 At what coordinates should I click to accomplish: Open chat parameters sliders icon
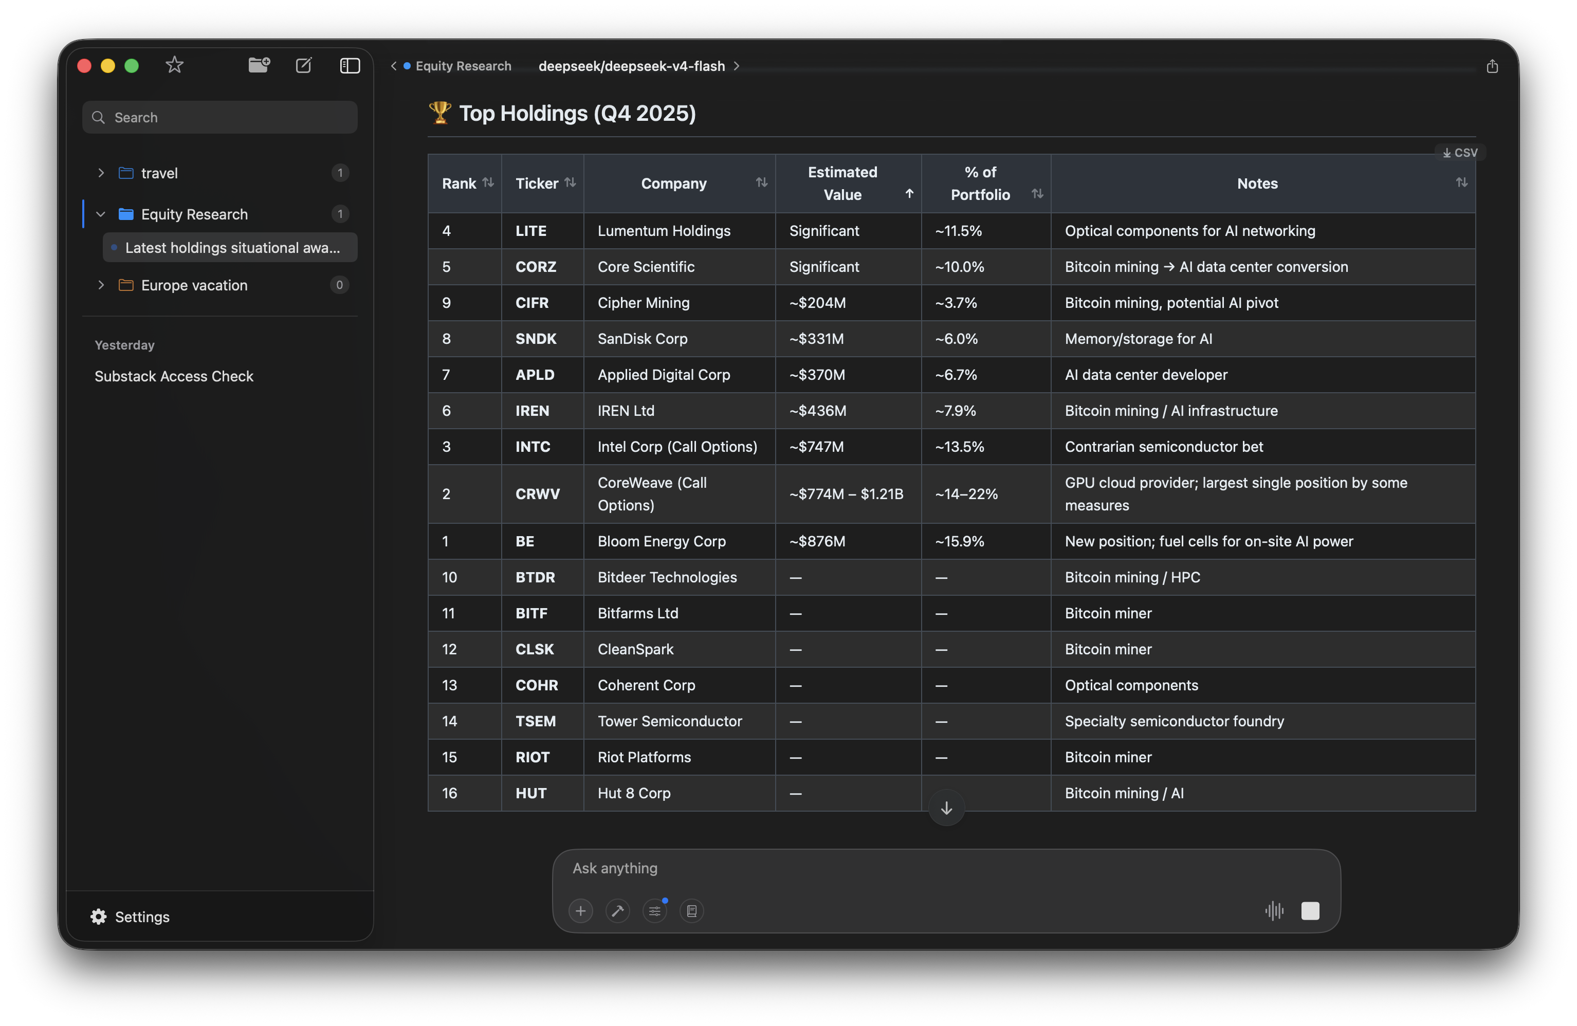point(655,911)
